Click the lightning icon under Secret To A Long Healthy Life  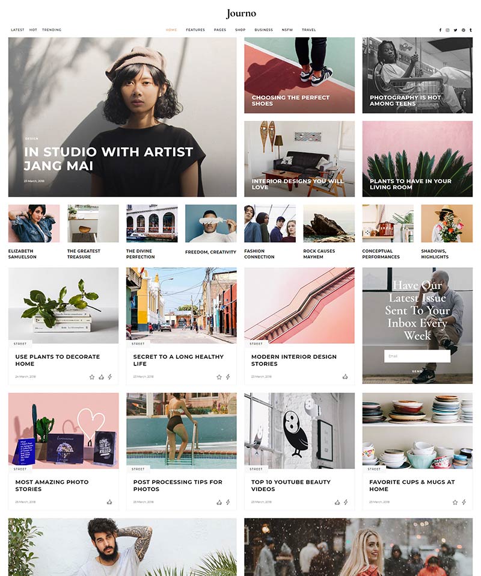tap(228, 377)
